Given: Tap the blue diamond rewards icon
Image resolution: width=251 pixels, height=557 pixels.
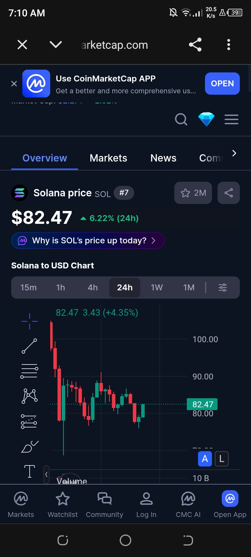Looking at the screenshot, I should pos(206,120).
